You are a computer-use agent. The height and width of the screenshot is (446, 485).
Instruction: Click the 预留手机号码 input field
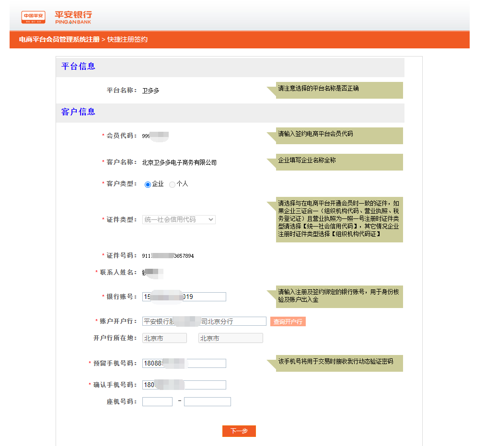[x=184, y=363]
